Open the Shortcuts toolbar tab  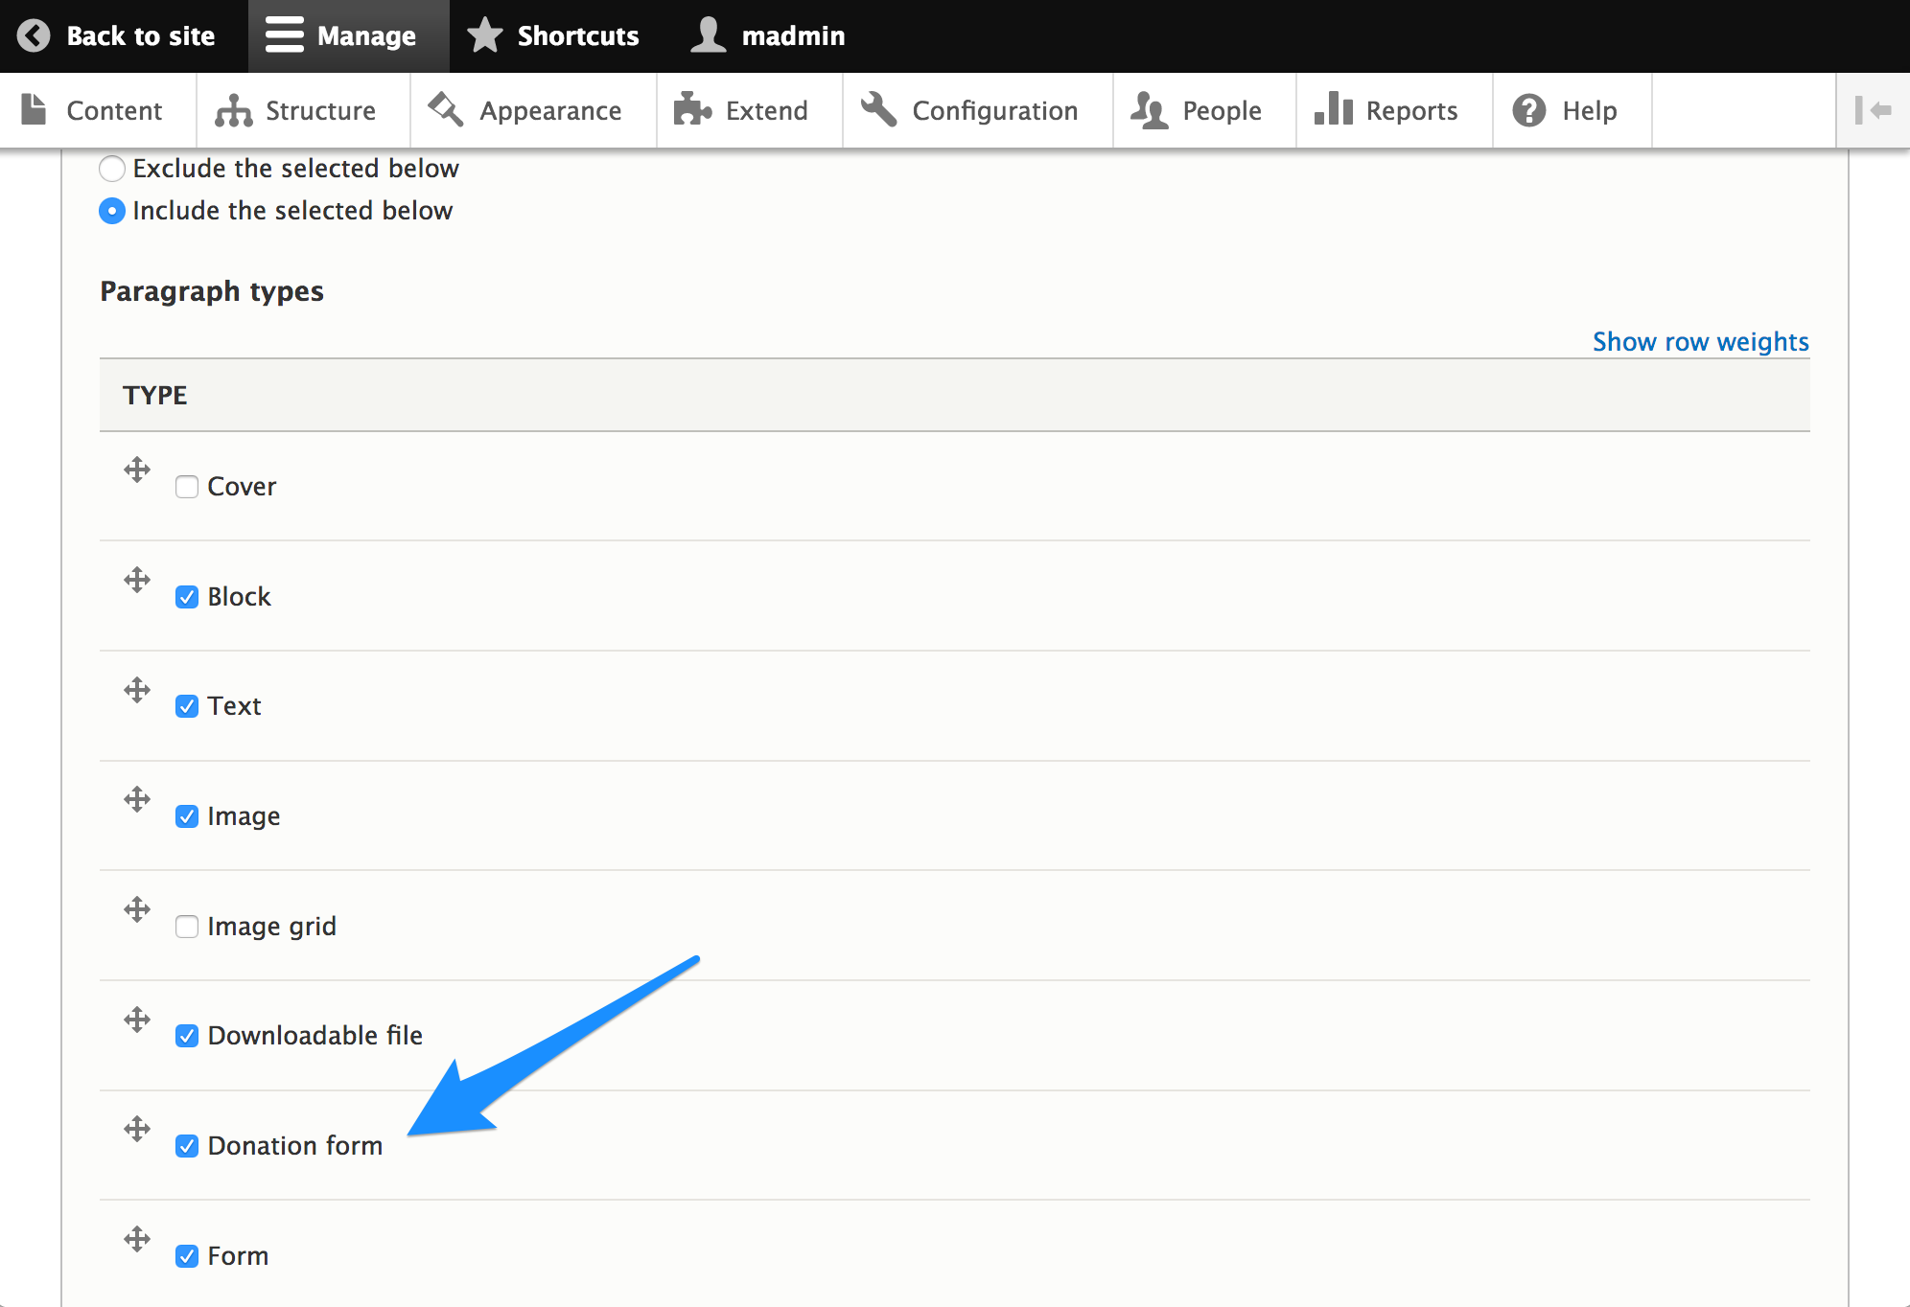pyautogui.click(x=553, y=35)
